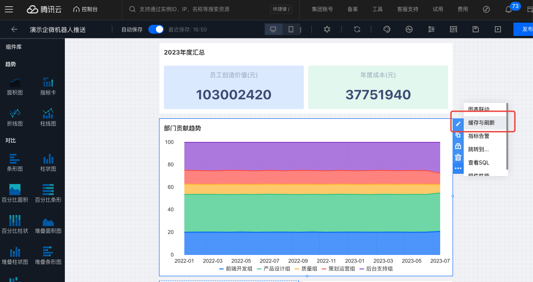
Task: Select 查看SQL from the context menu
Action: 478,163
